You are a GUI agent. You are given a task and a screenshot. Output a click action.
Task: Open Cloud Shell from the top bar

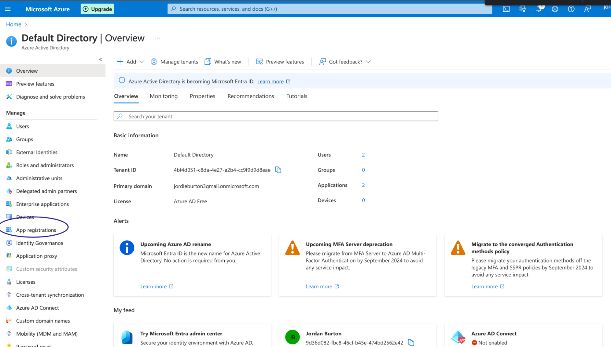(x=506, y=9)
